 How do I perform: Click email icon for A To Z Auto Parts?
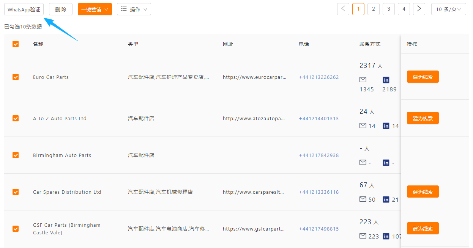click(x=363, y=126)
